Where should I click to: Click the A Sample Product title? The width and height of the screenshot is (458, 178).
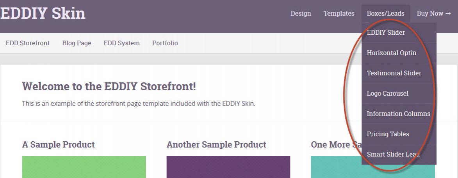(x=59, y=145)
